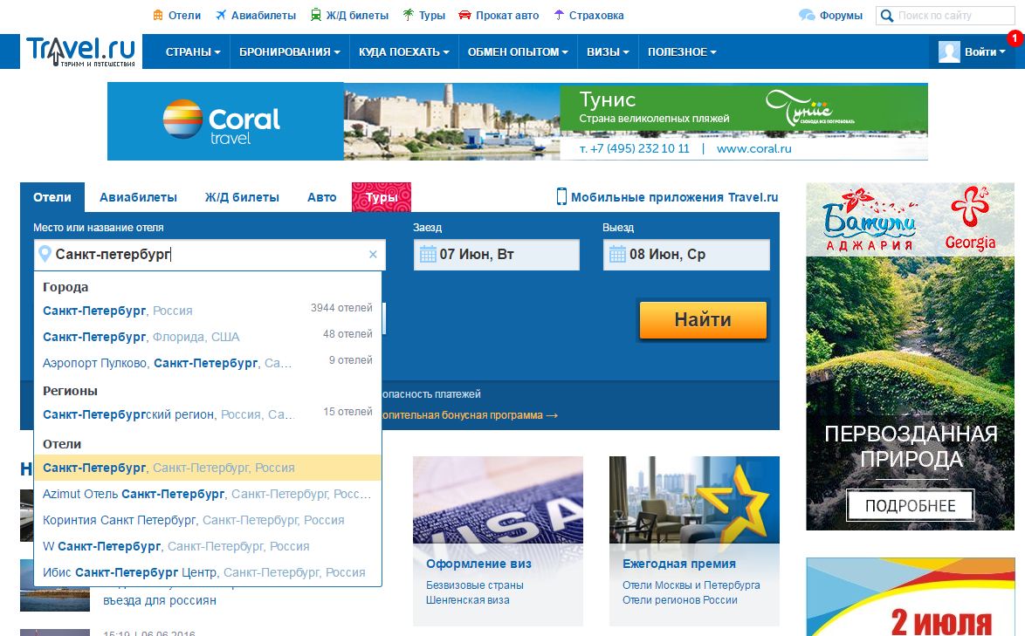The image size is (1025, 636).
Task: Select W Санкт-Петербург hotel suggestion
Action: [x=208, y=546]
